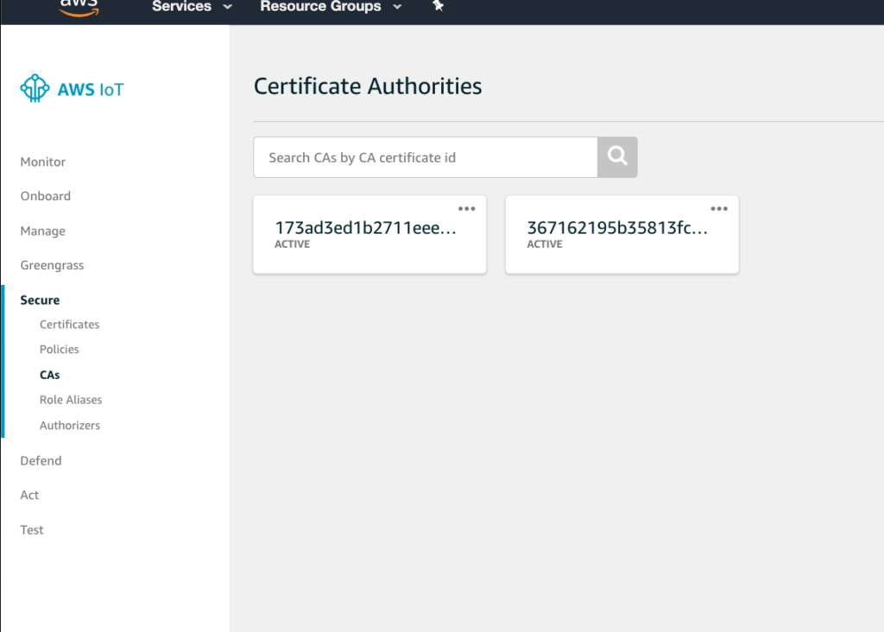Select the Defend sidebar entry
Image resolution: width=884 pixels, height=632 pixels.
pyautogui.click(x=41, y=460)
